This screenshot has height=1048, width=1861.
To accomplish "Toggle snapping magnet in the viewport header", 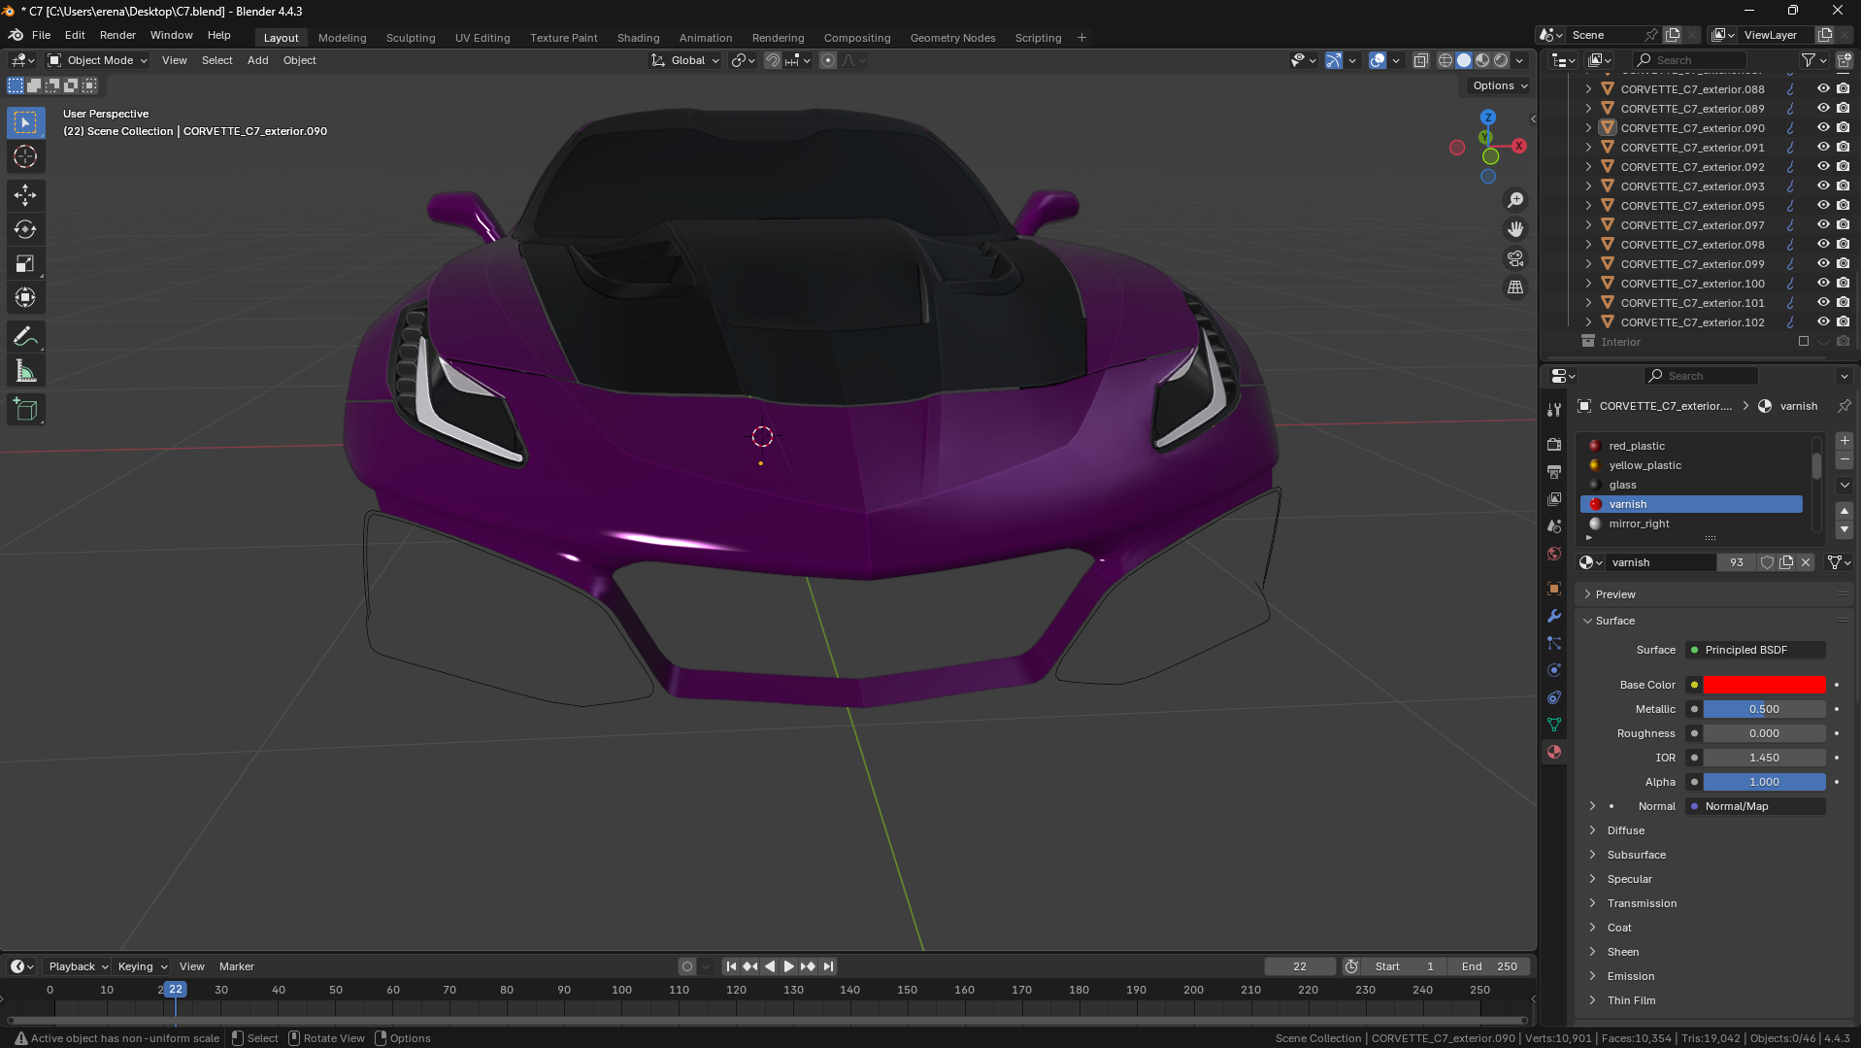I will point(773,60).
